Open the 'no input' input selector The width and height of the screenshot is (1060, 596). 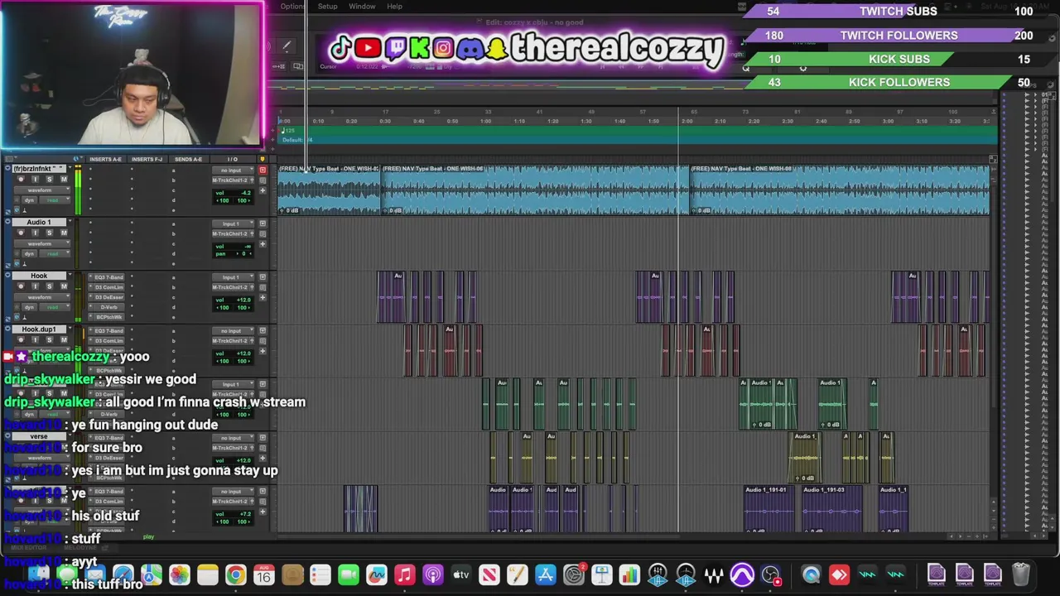[x=232, y=171]
